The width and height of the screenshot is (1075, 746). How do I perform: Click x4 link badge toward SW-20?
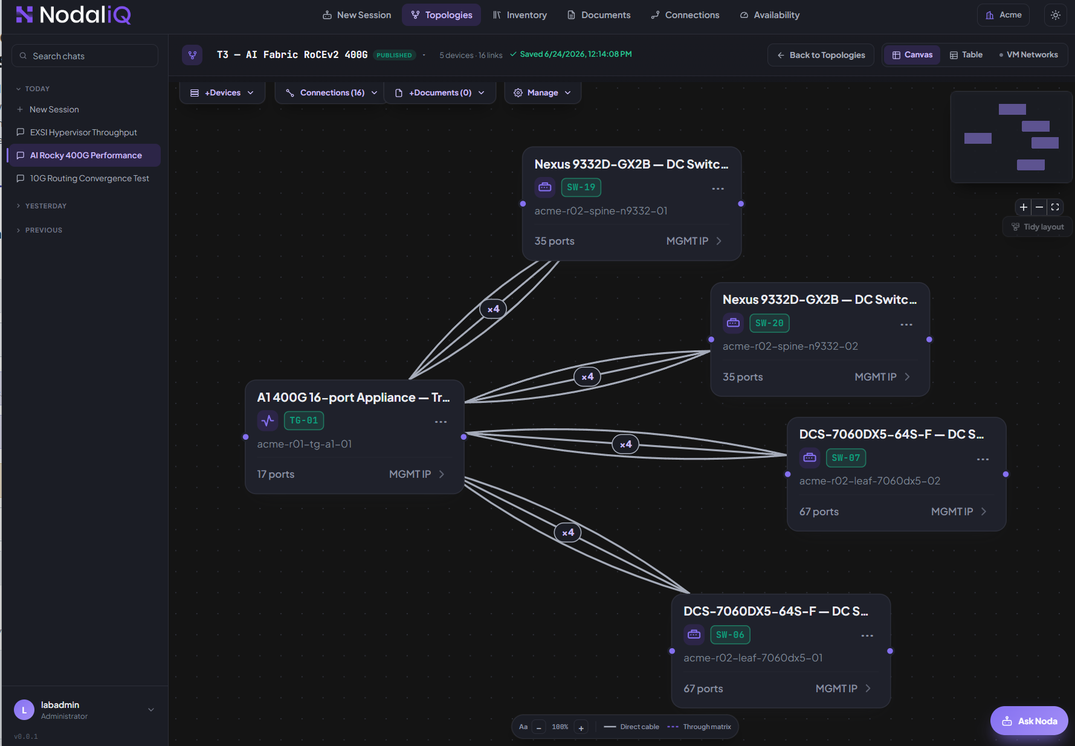(x=587, y=376)
